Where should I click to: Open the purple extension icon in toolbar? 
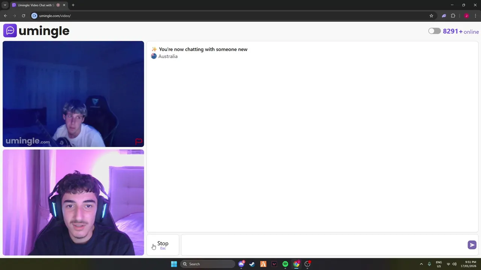(x=444, y=16)
